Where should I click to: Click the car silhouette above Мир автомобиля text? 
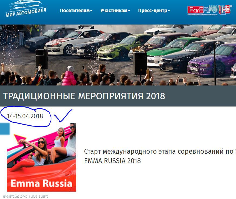(x=25, y=4)
